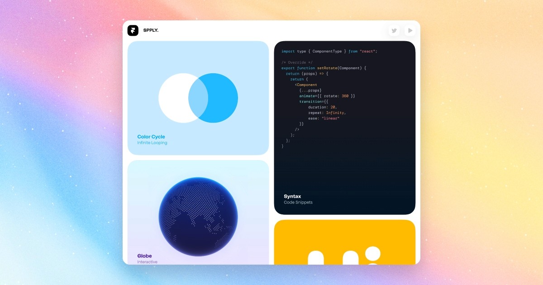The height and width of the screenshot is (285, 543).
Task: Click the 'Globe' title text
Action: pyautogui.click(x=145, y=256)
